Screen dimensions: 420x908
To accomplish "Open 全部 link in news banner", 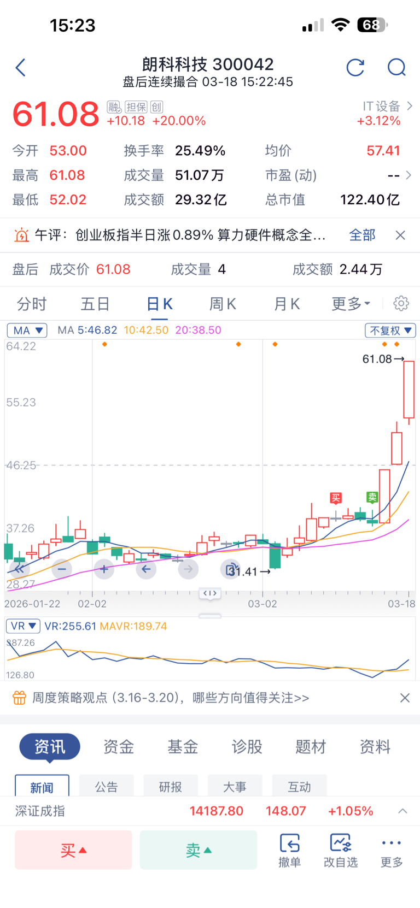I will pos(363,235).
